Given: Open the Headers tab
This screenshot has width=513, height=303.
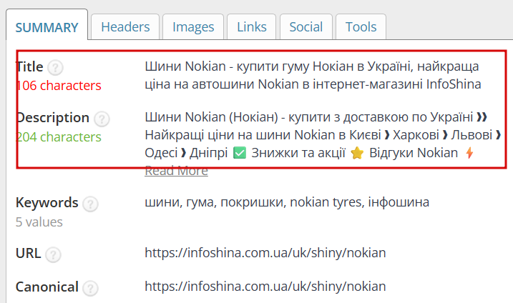Looking at the screenshot, I should (x=125, y=27).
